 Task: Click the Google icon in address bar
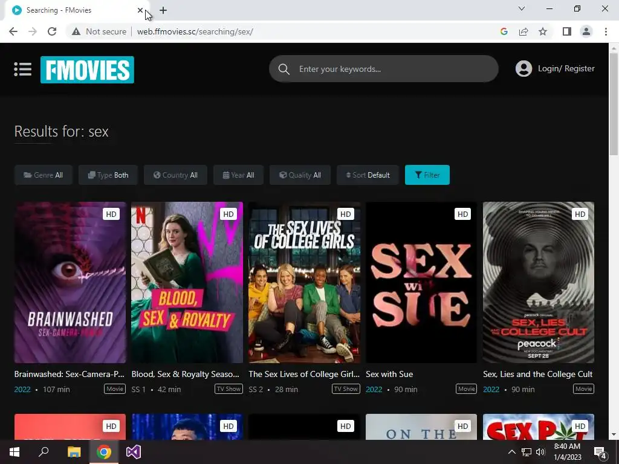click(x=504, y=31)
